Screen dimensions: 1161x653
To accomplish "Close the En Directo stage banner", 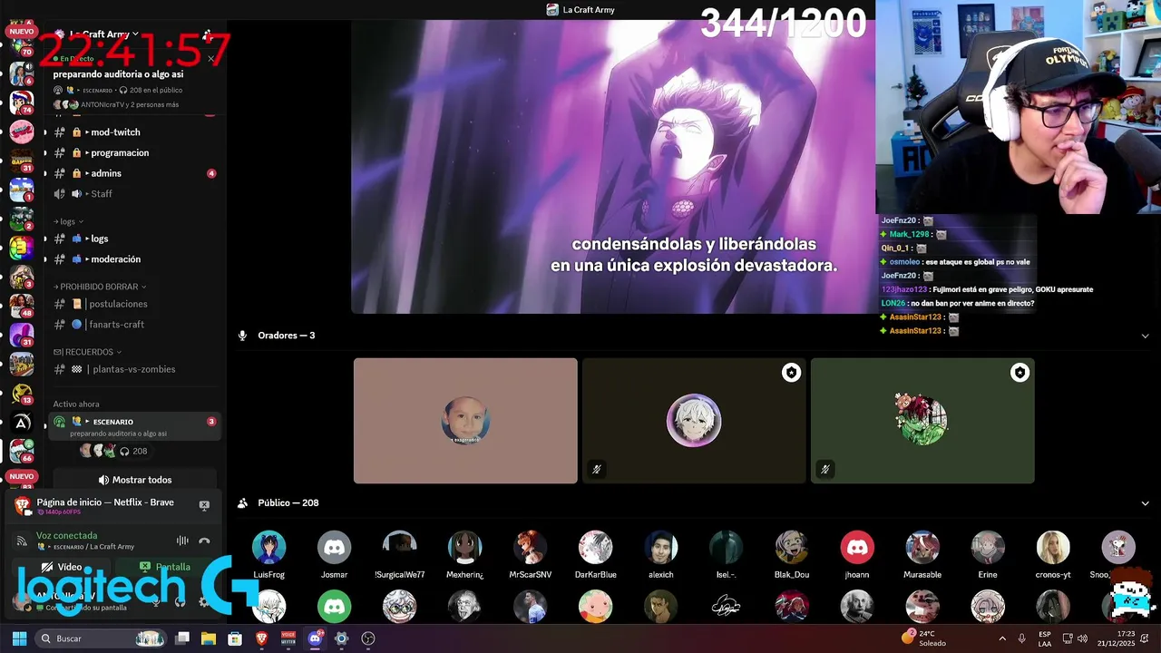I will (210, 59).
